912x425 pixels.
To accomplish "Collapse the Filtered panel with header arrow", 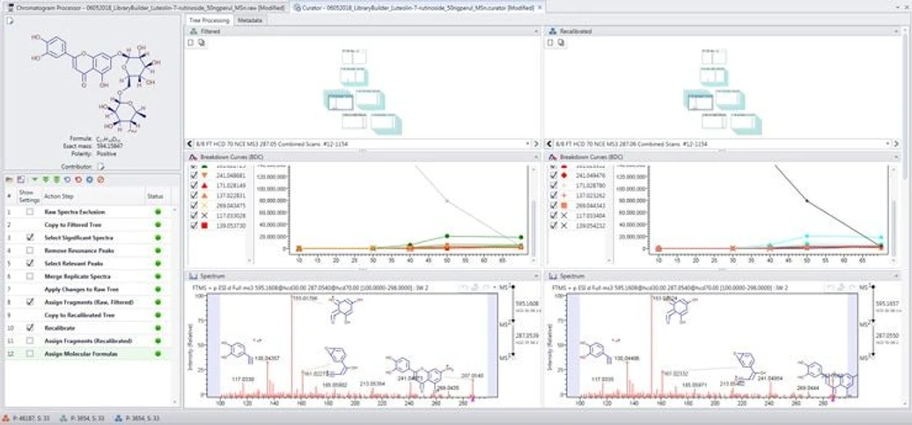I will (x=536, y=32).
